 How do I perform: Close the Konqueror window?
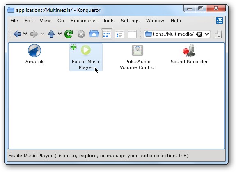click(216, 8)
